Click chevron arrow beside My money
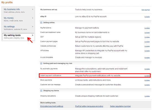Image resolution: width=152 pixels, height=110 pixels. 33,18
